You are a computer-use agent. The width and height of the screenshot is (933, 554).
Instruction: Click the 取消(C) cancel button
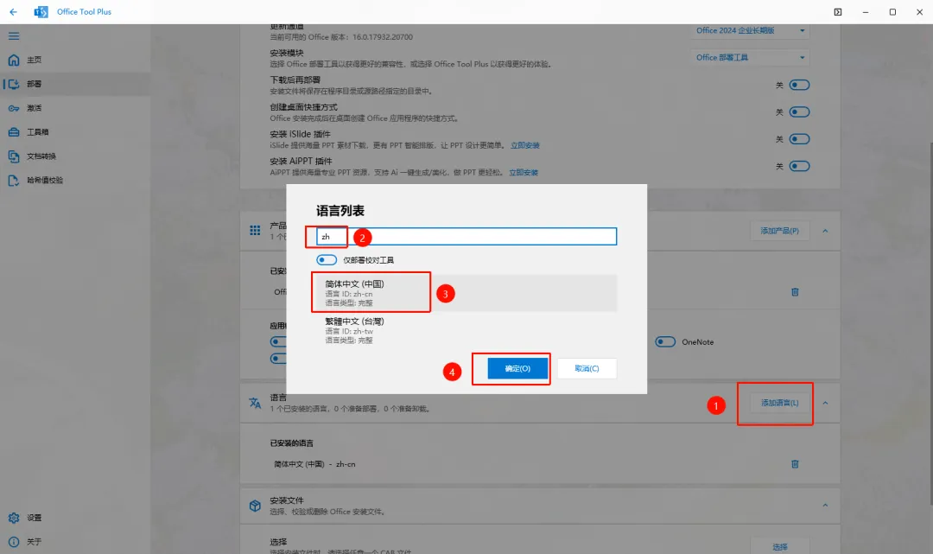[587, 368]
